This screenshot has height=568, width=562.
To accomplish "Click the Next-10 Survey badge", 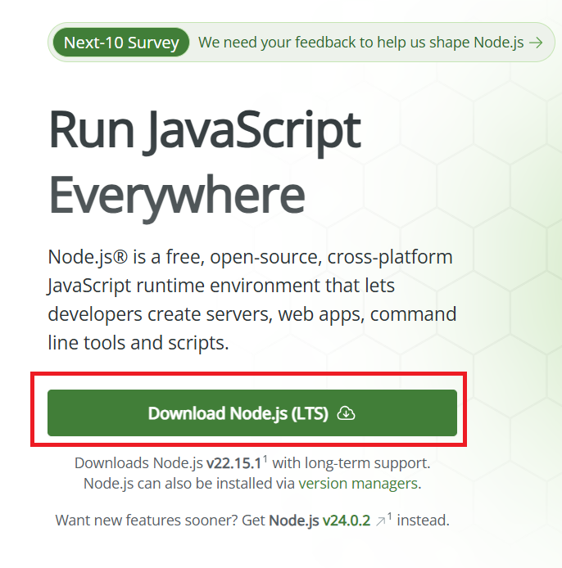I will tap(121, 43).
